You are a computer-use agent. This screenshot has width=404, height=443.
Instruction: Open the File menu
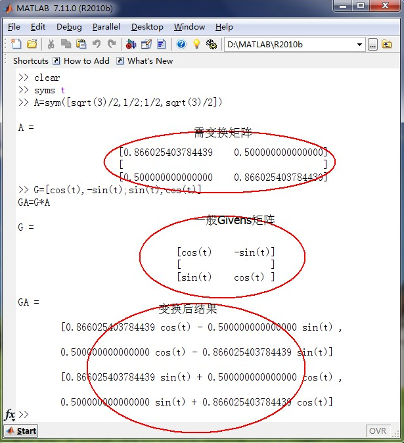14,27
